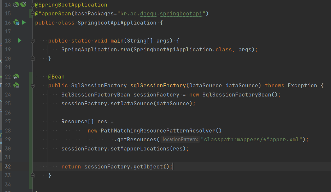Viewport: 331px width, 192px height.
Task: Click the res variable name on line 27
Action: 102,122
